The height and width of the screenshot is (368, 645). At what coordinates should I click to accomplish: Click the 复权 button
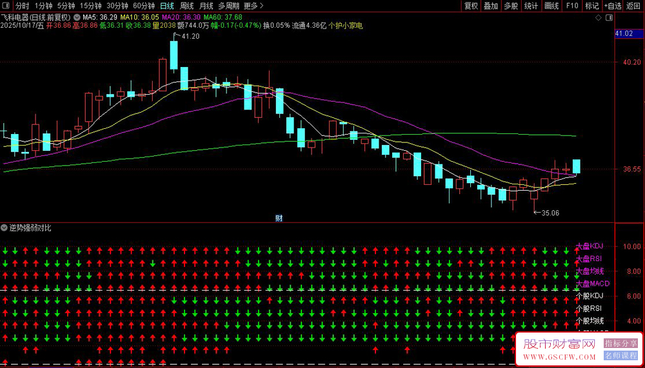click(x=471, y=6)
